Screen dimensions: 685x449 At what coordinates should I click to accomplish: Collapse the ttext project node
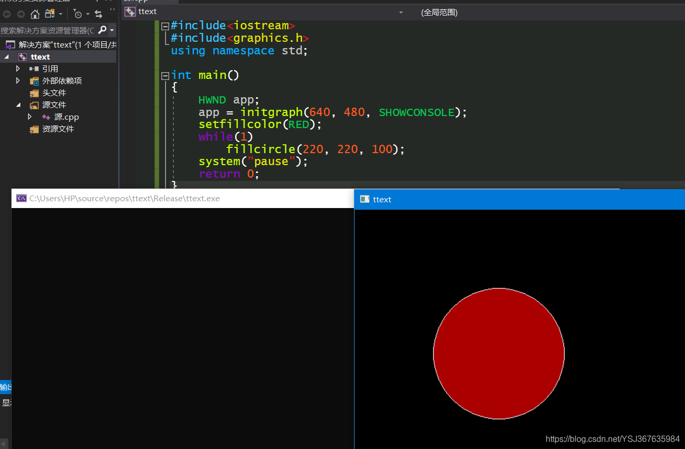7,56
